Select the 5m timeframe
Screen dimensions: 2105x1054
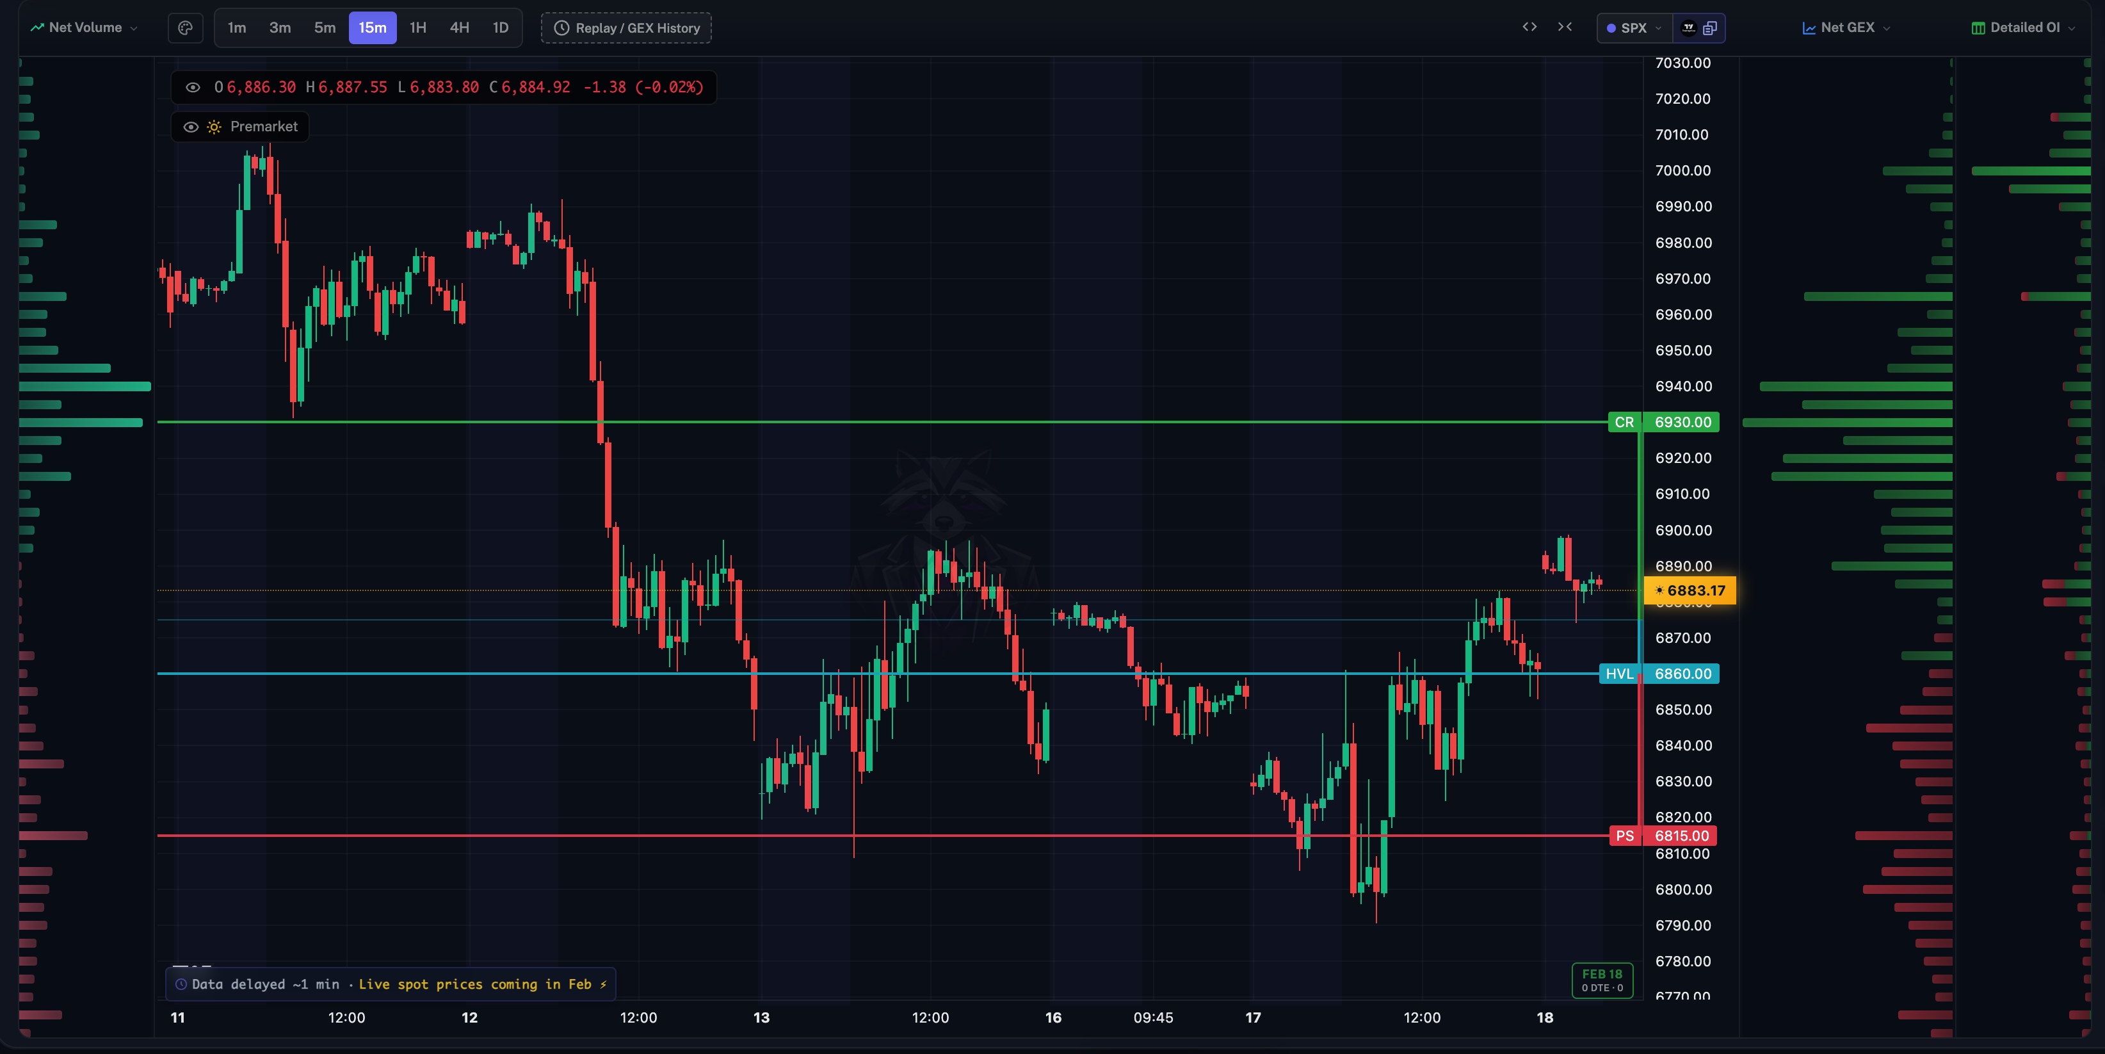[x=325, y=28]
